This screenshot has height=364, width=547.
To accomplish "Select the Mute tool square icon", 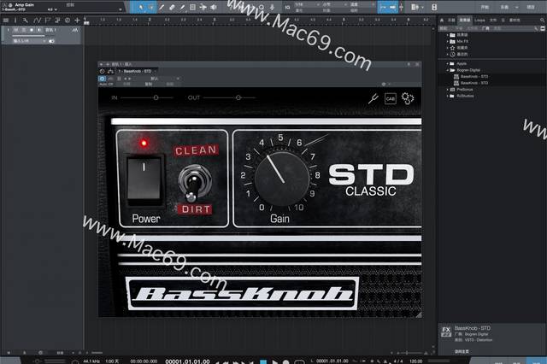I will 192,7.
